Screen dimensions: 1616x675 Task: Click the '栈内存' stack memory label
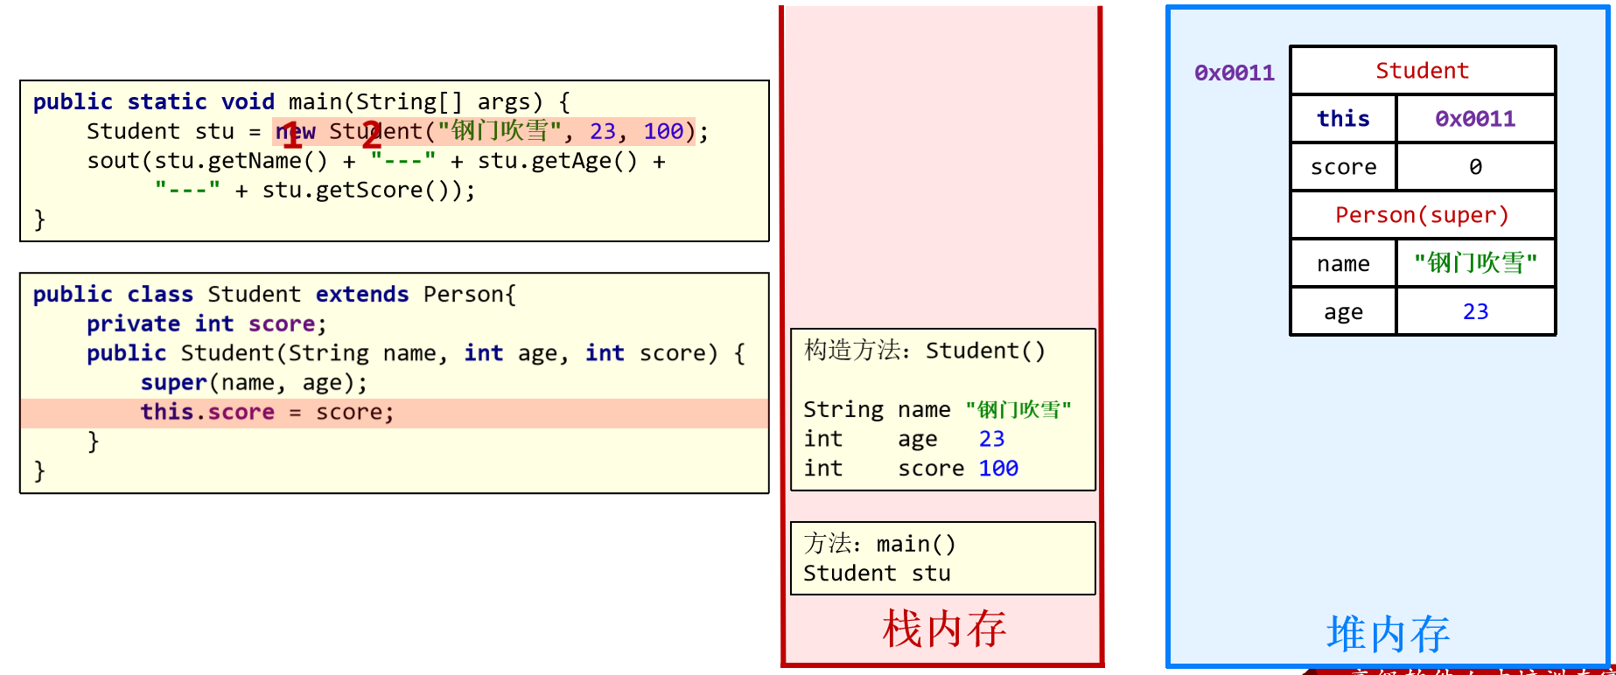[x=944, y=629]
